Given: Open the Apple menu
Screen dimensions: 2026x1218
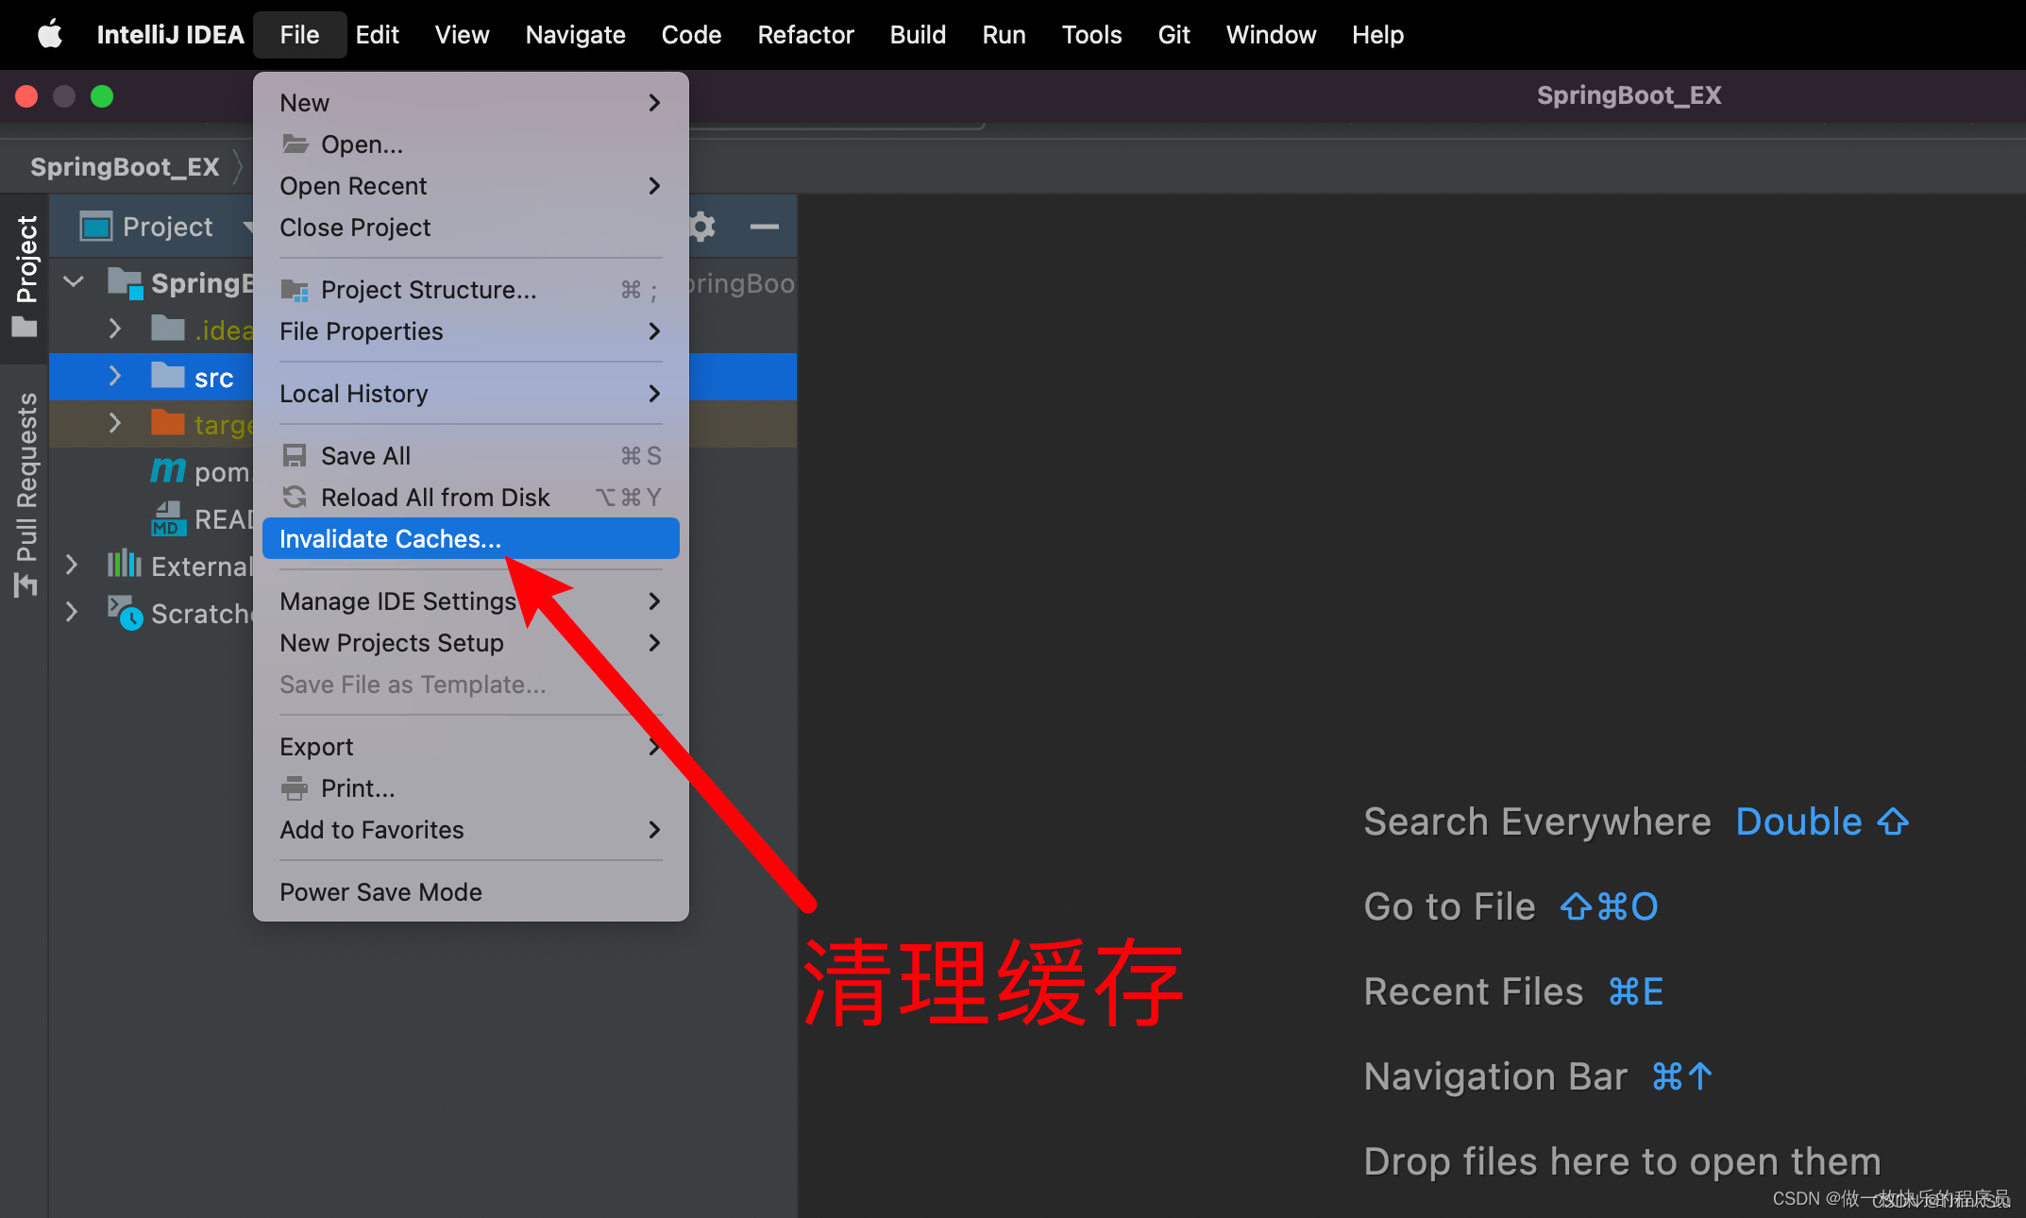Looking at the screenshot, I should click(50, 35).
